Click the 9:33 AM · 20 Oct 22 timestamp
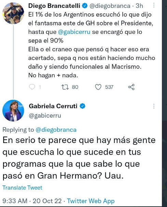167x207 pixels. pyautogui.click(x=32, y=201)
